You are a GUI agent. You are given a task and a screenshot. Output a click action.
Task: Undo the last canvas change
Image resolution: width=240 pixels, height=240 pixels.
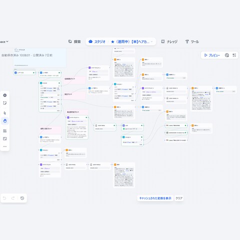[x=4, y=198]
